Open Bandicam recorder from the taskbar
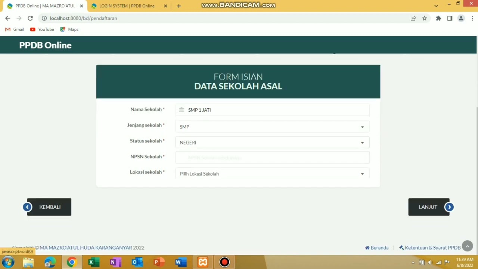 pos(224,262)
